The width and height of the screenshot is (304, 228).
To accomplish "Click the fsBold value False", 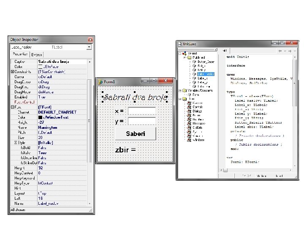I will tap(42, 148).
